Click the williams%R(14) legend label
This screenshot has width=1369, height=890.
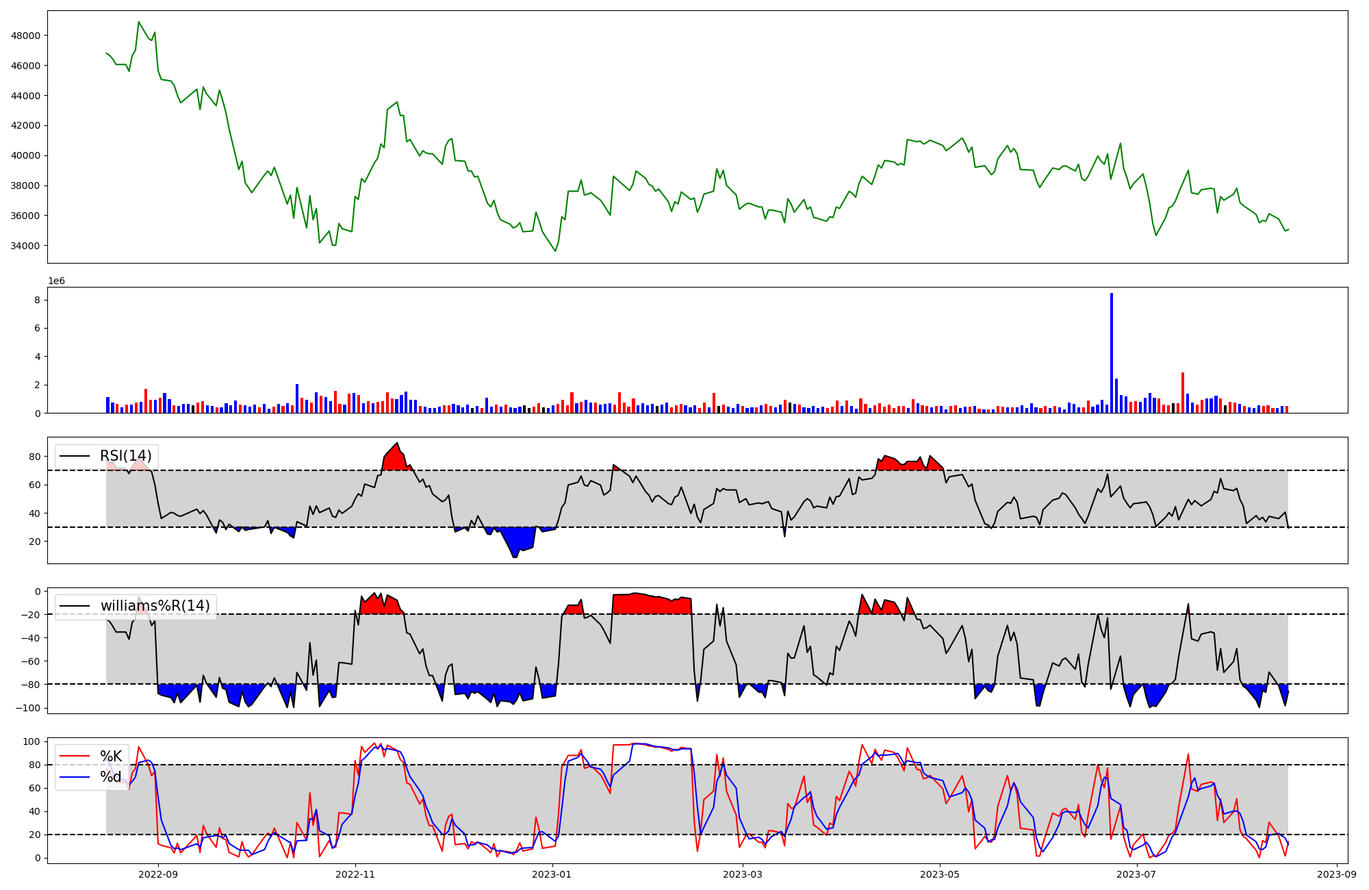pyautogui.click(x=155, y=606)
